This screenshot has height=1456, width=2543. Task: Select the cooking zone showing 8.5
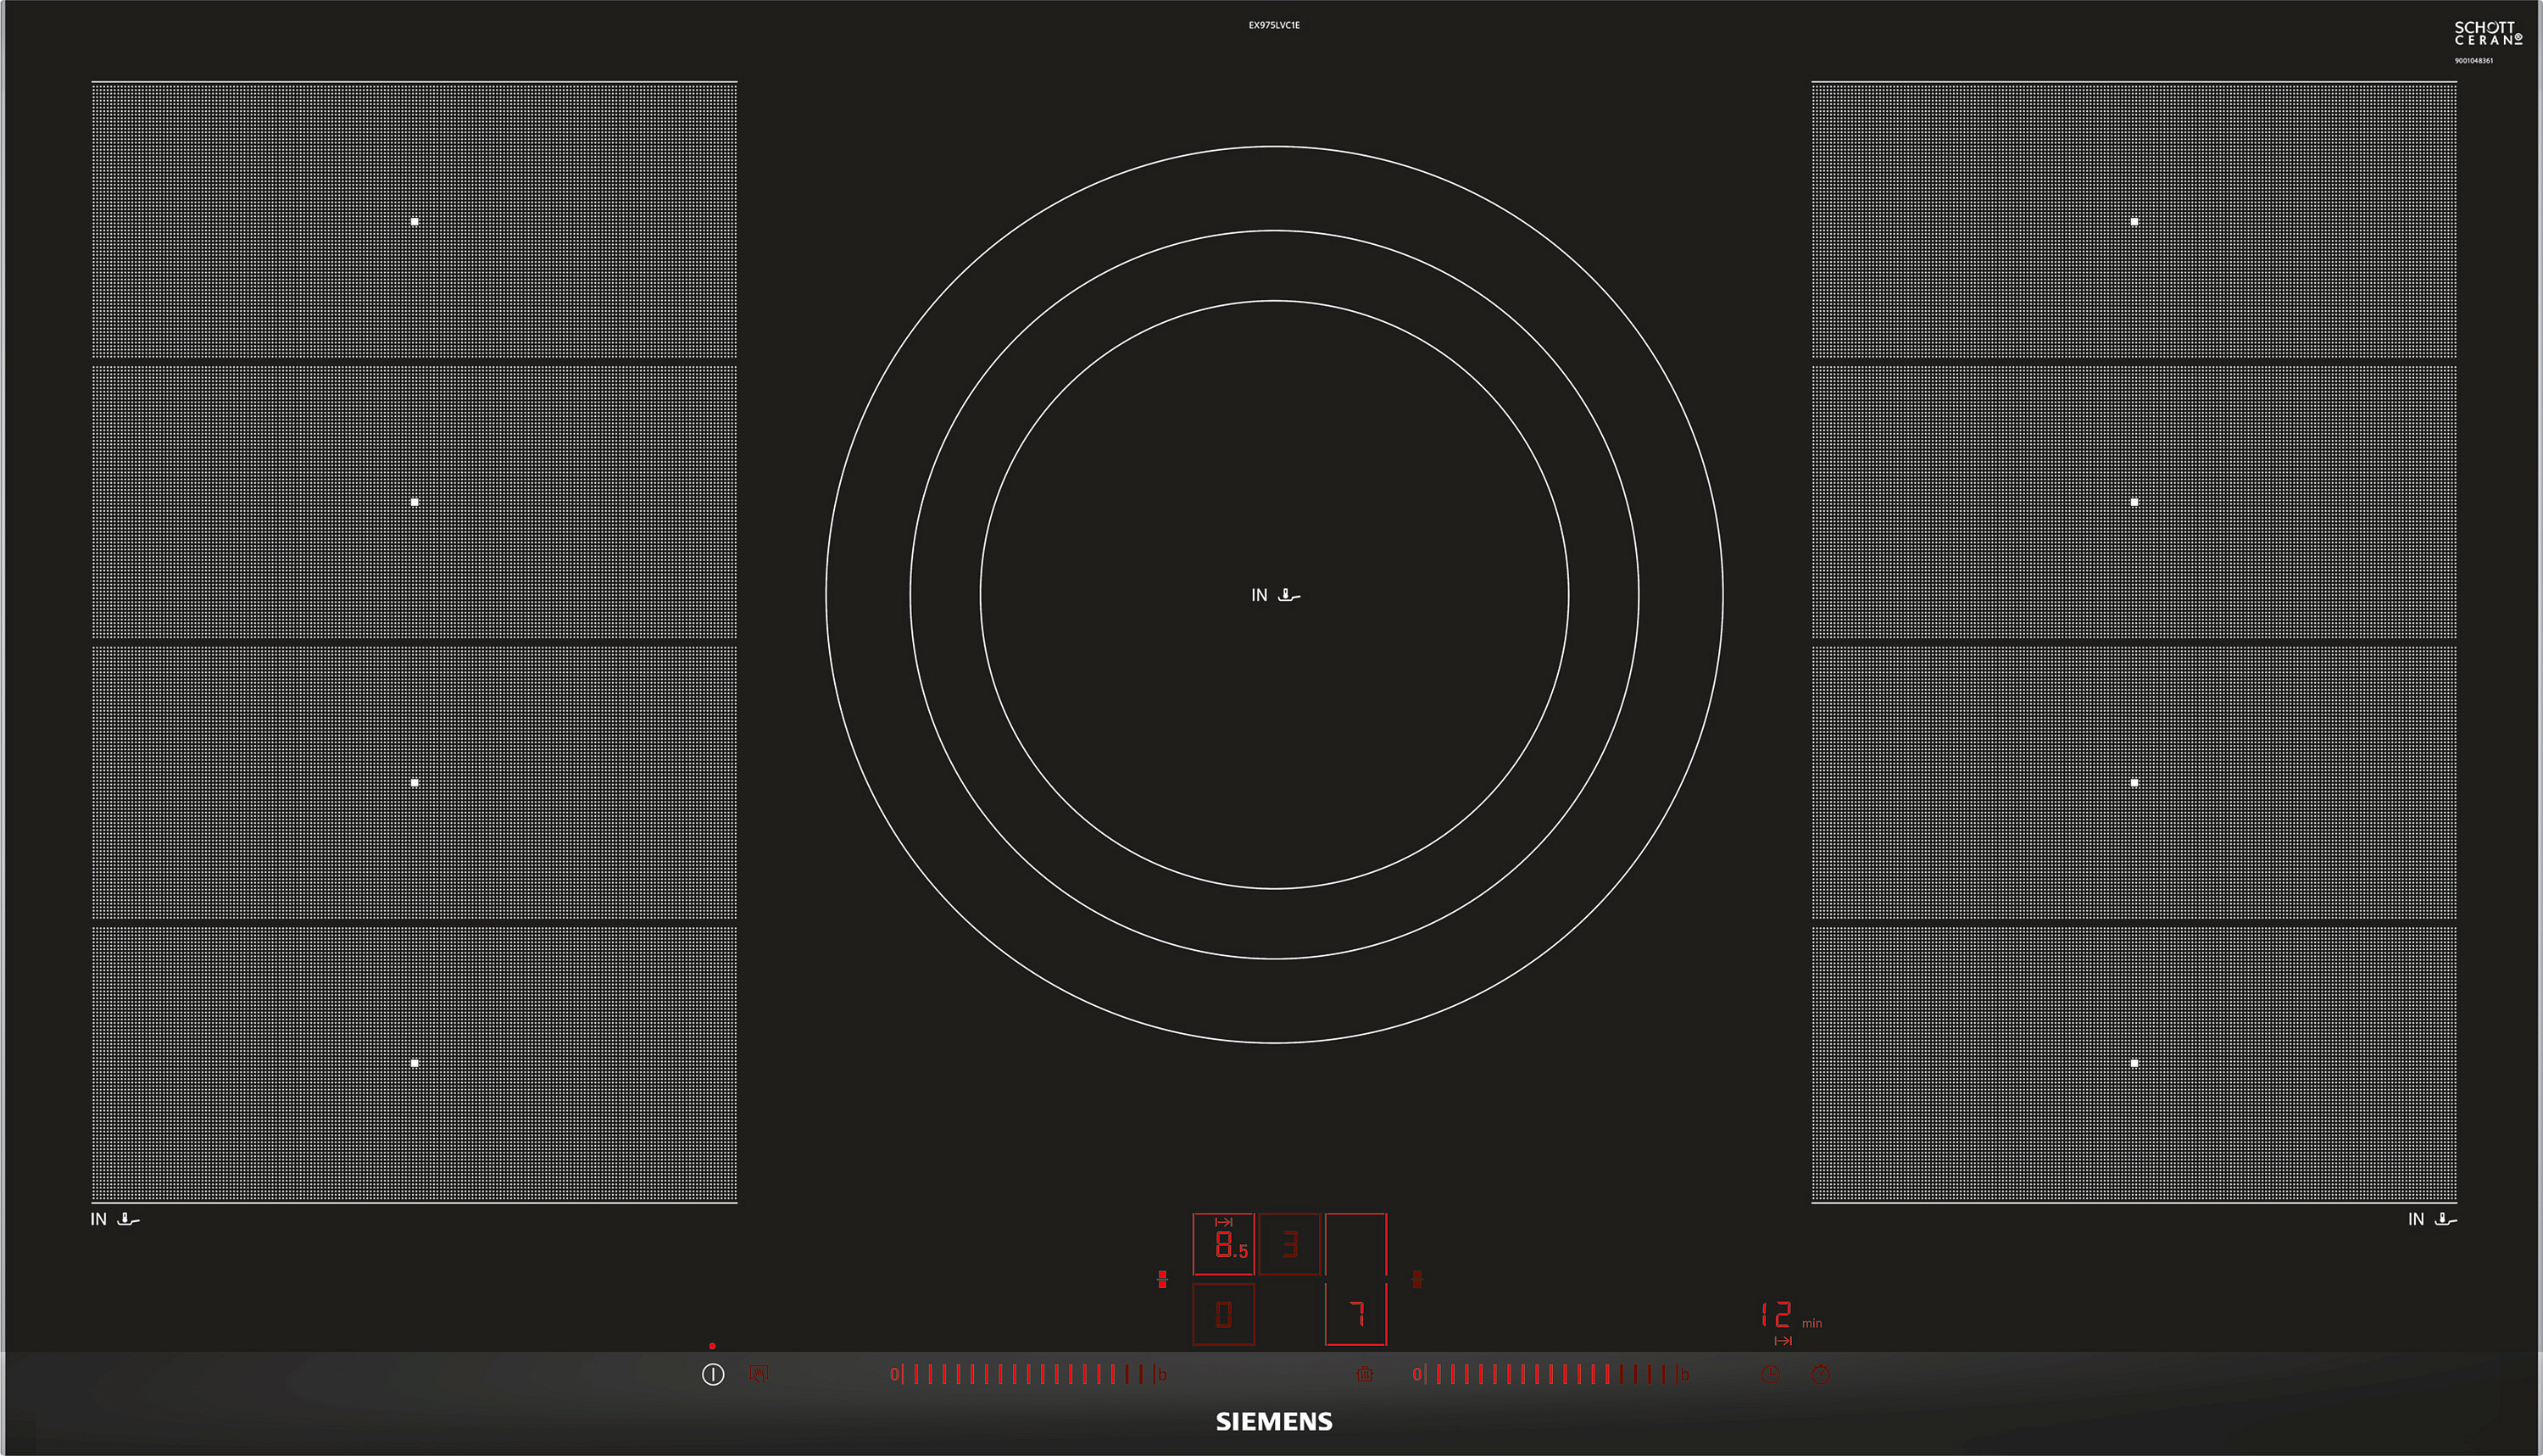1223,1245
